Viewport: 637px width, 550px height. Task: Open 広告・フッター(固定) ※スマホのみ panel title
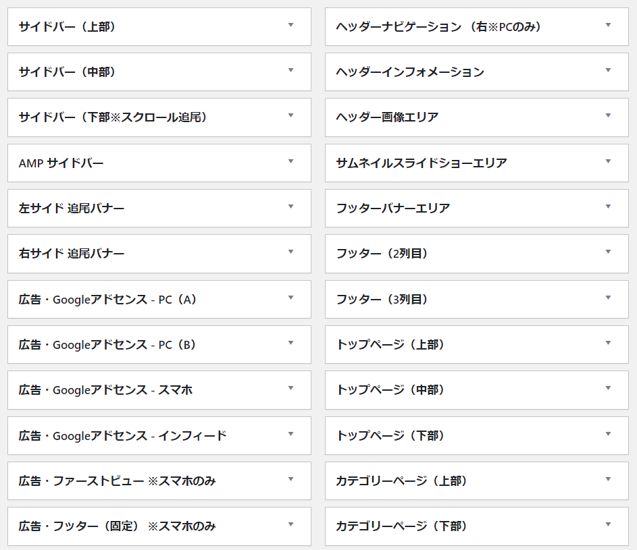tap(117, 526)
